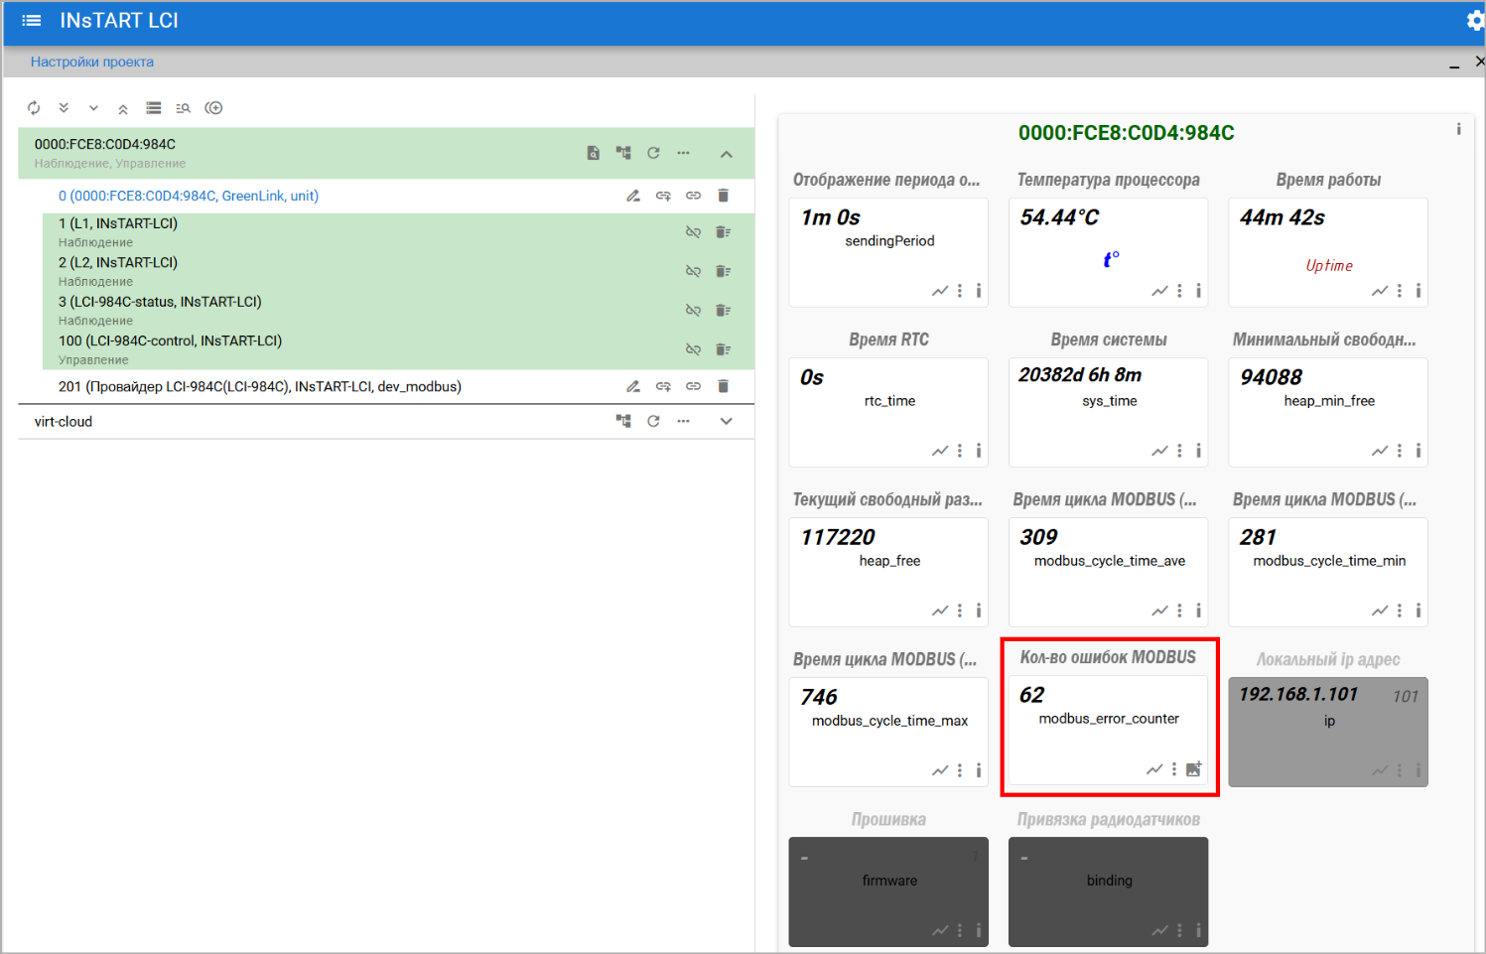1486x954 pixels.
Task: Open the hamburger menu beside INsTART LCI
Action: [32, 21]
